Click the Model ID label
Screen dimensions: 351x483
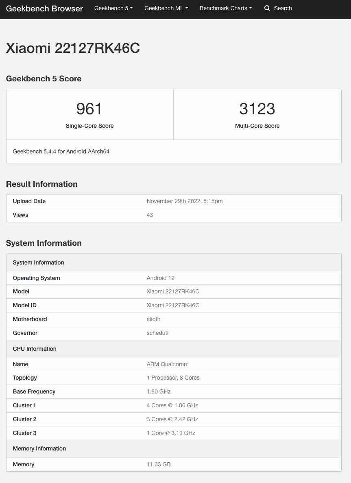pos(25,305)
